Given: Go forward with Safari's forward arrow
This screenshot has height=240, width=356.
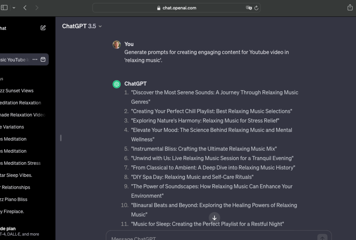Looking at the screenshot, I should (x=37, y=8).
